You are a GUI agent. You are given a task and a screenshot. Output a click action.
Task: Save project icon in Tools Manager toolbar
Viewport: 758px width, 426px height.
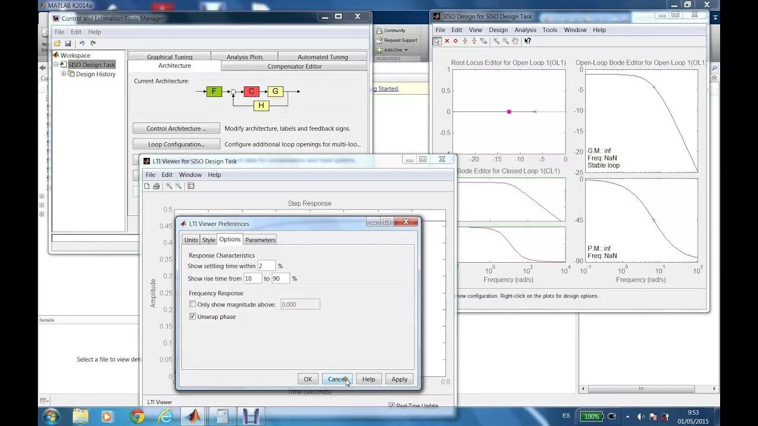68,43
